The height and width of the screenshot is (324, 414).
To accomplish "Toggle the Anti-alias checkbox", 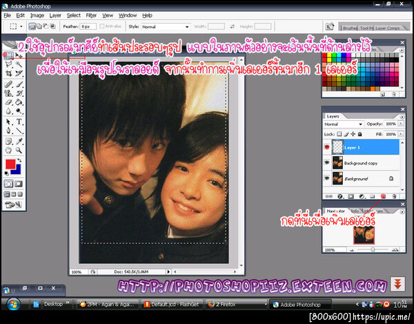I will [x=102, y=26].
